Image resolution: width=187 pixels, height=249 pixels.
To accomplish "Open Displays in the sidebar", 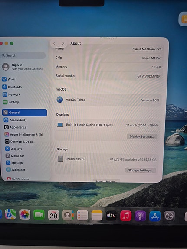I will click(13, 149).
